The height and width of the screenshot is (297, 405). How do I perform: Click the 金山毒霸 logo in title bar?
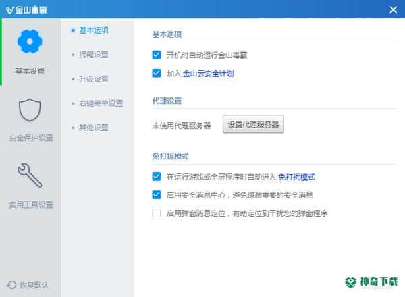pyautogui.click(x=26, y=10)
